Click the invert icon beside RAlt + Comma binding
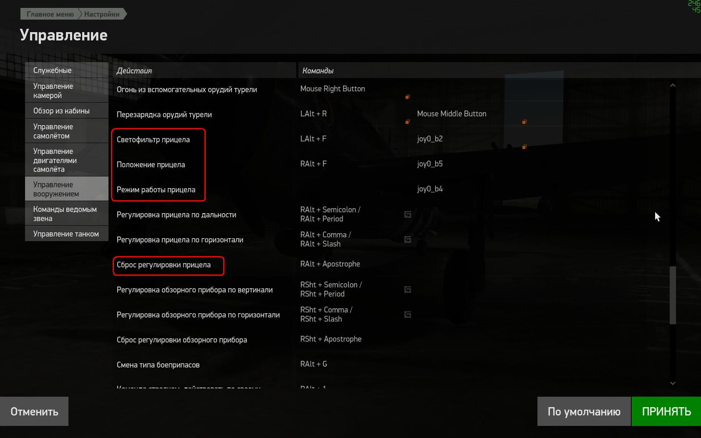This screenshot has height=438, width=701. 408,239
